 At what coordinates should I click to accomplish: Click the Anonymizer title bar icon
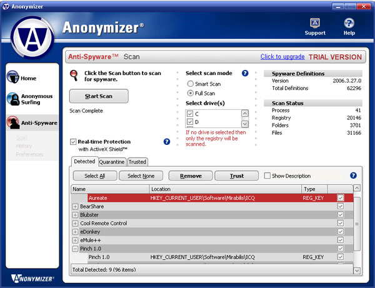pyautogui.click(x=6, y=6)
